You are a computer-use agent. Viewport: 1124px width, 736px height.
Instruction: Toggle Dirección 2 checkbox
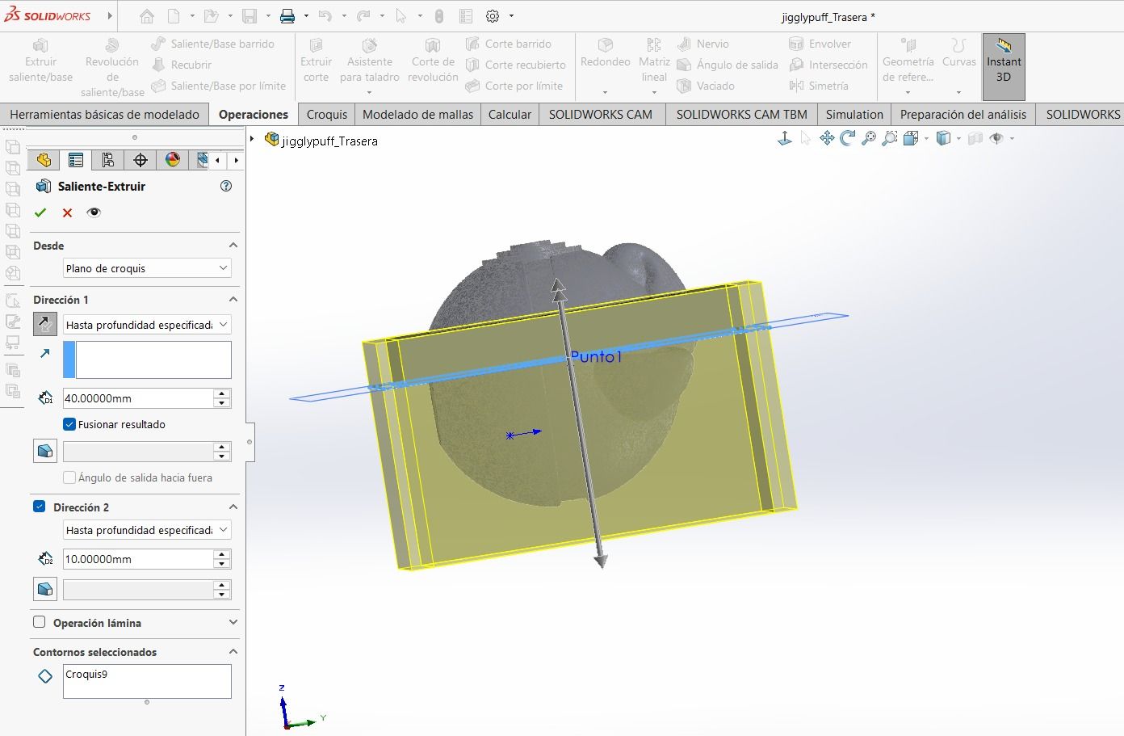click(x=39, y=507)
